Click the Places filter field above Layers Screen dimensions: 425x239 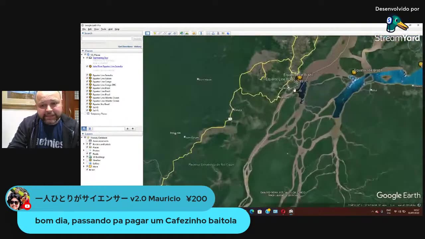click(109, 128)
